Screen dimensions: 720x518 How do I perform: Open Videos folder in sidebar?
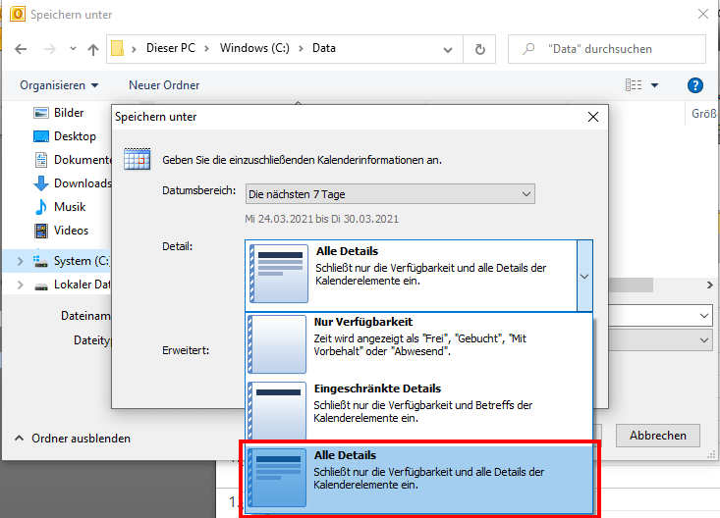(71, 231)
